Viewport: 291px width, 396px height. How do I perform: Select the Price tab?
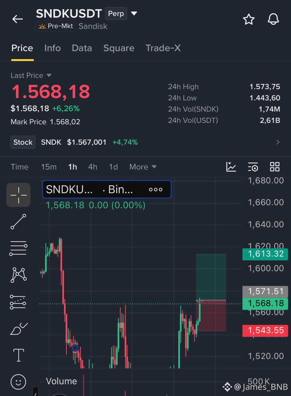[22, 48]
